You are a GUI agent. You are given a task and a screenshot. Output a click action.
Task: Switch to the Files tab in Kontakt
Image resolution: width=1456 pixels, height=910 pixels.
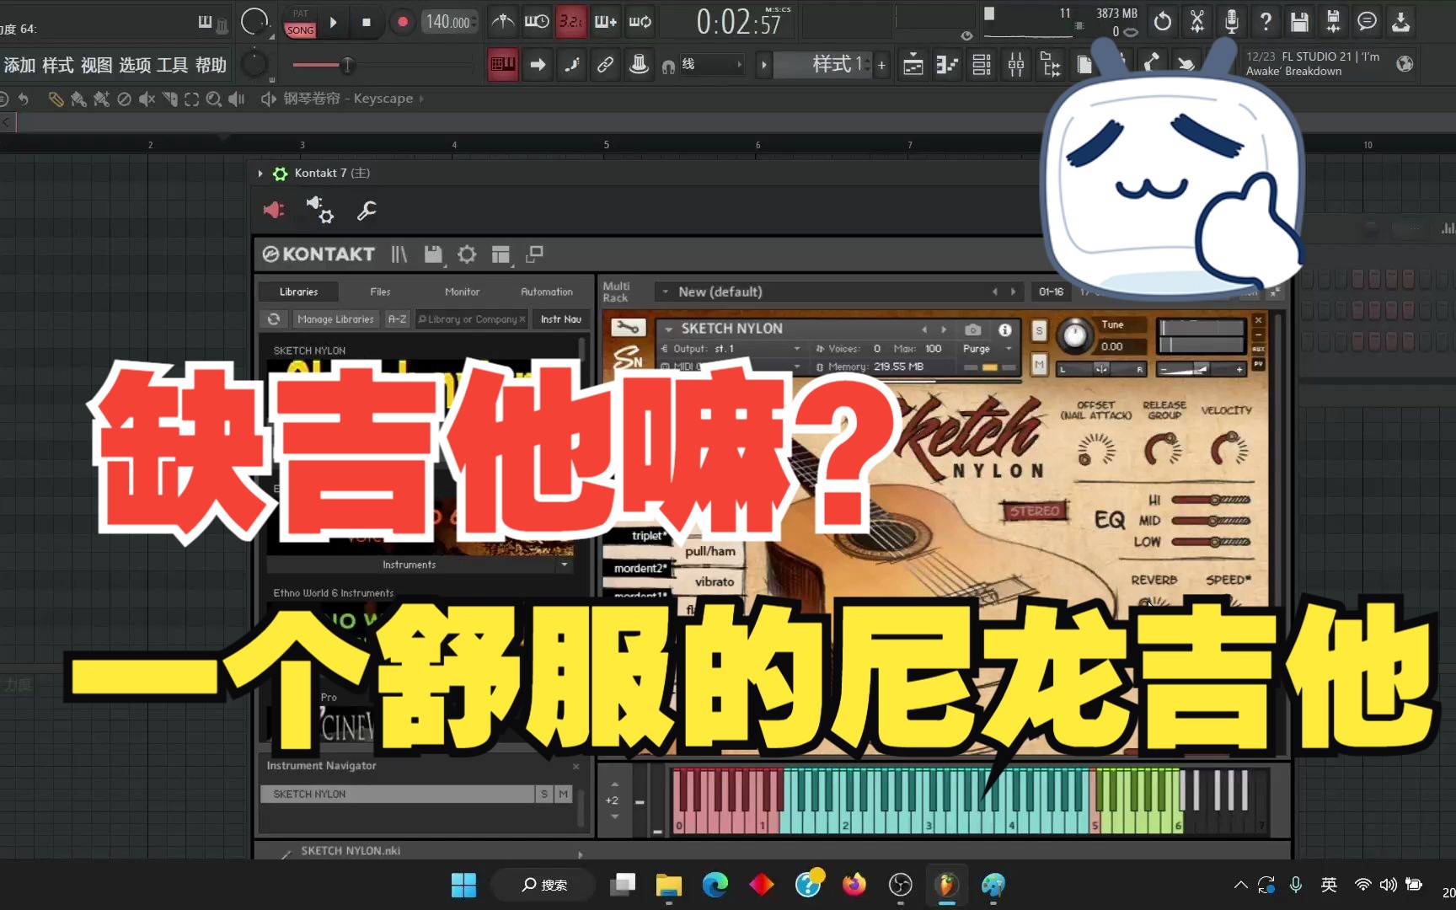(x=380, y=292)
